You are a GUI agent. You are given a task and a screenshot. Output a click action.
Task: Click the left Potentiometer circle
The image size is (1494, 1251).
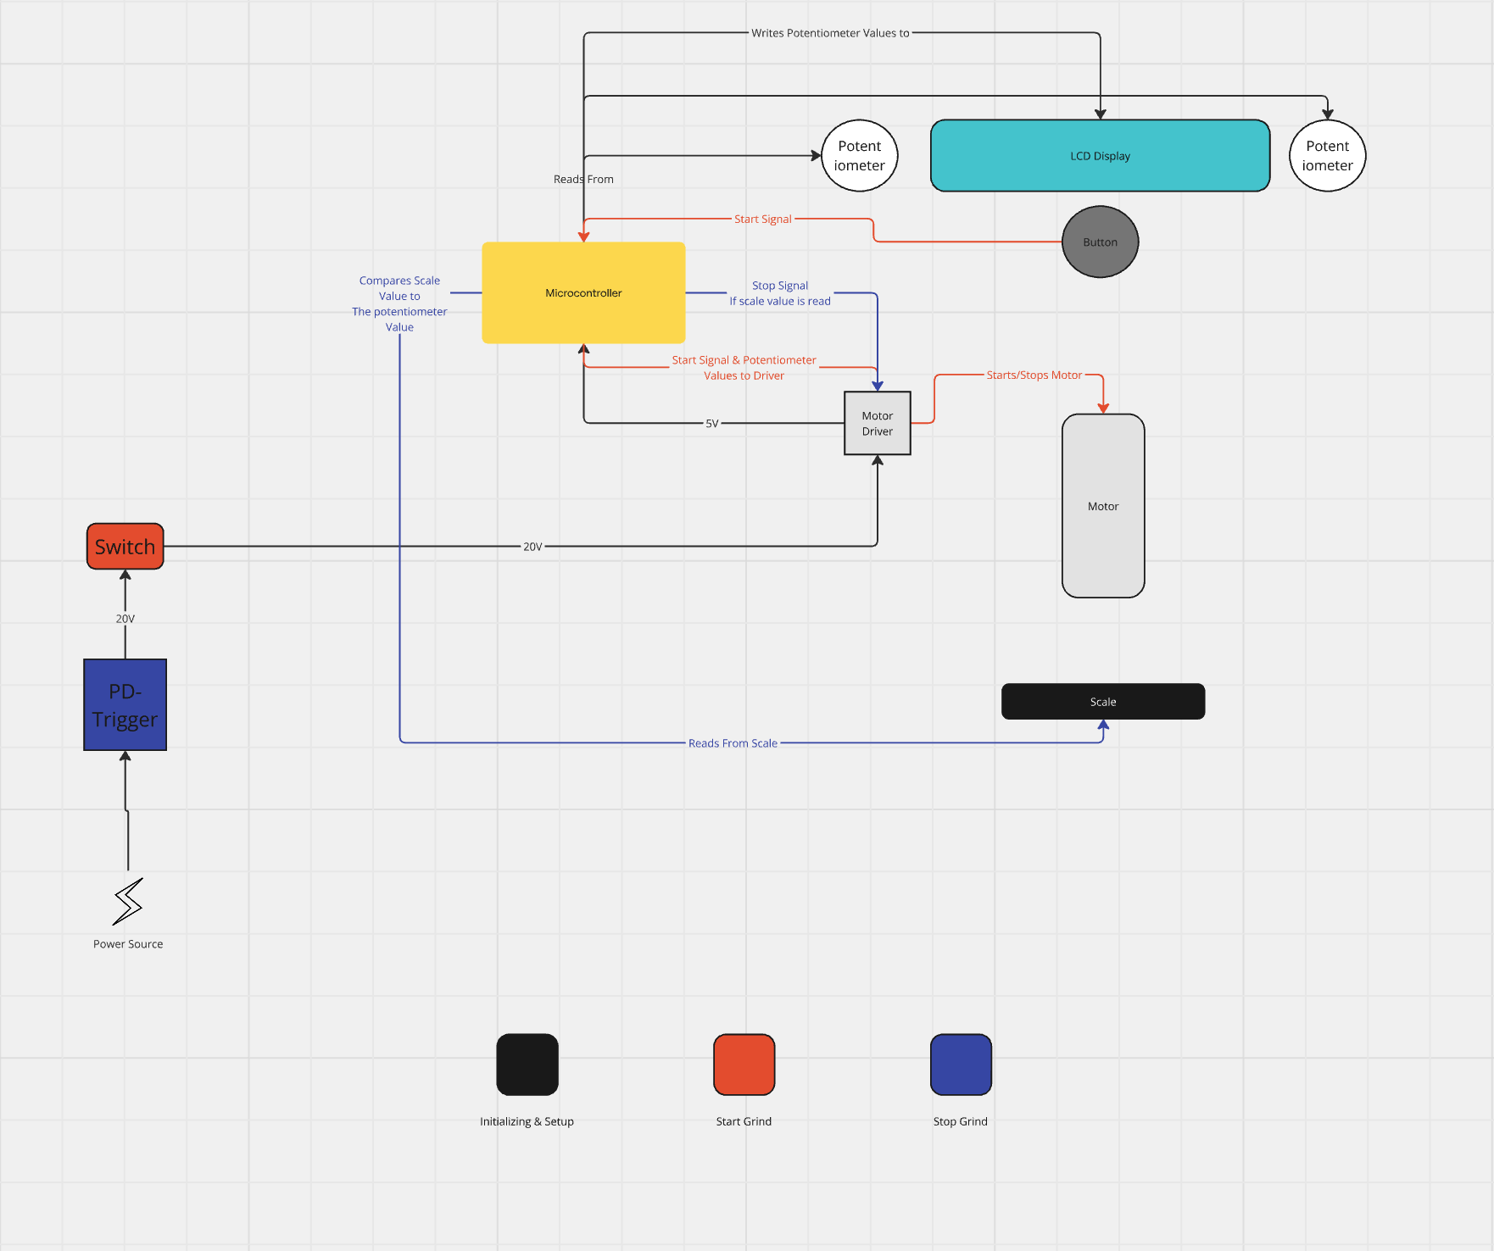[x=859, y=155]
